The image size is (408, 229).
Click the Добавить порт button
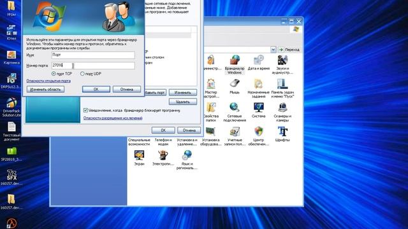tap(155, 92)
